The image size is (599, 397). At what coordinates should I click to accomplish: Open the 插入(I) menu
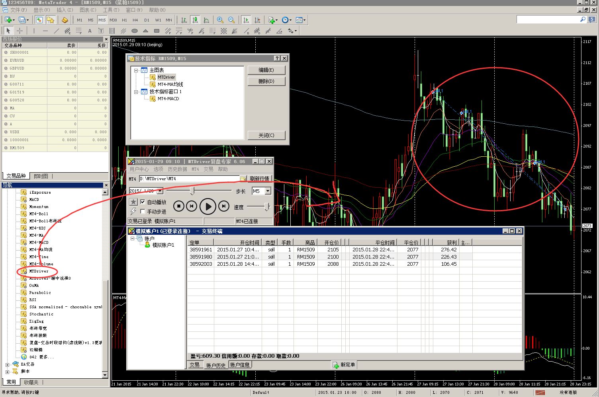coord(65,10)
